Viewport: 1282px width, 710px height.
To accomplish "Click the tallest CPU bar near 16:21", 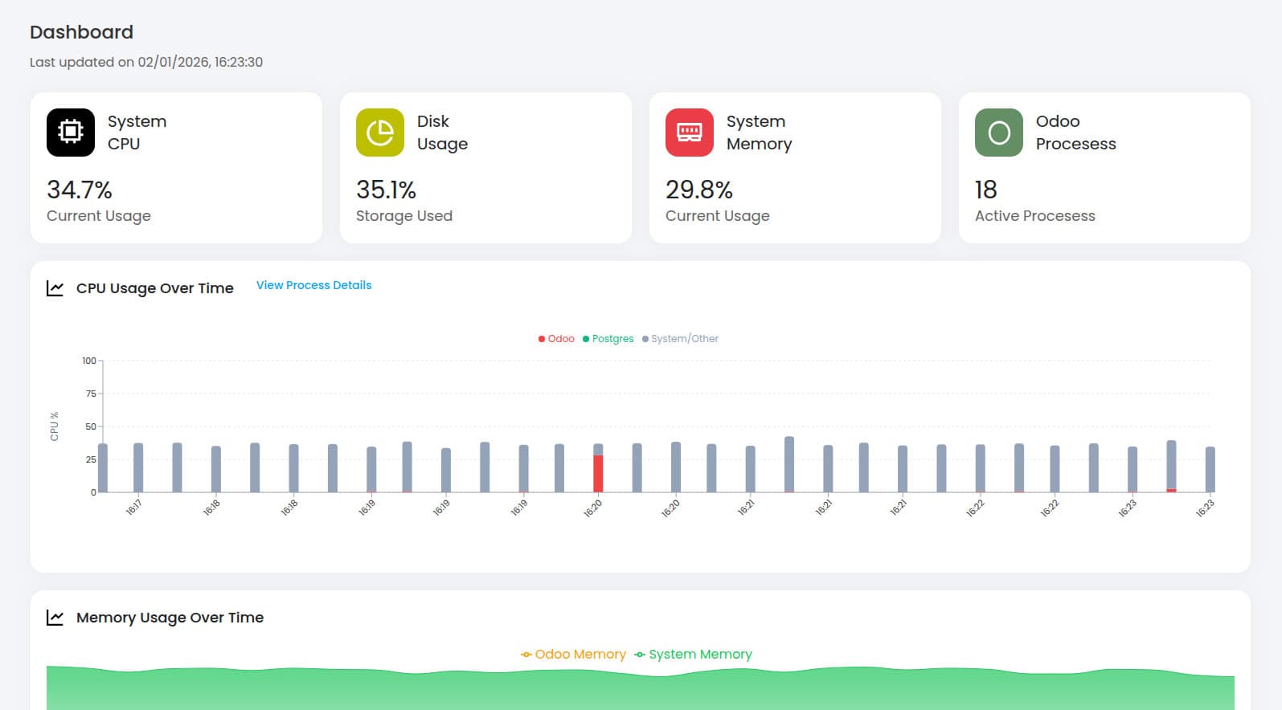I will pos(789,464).
